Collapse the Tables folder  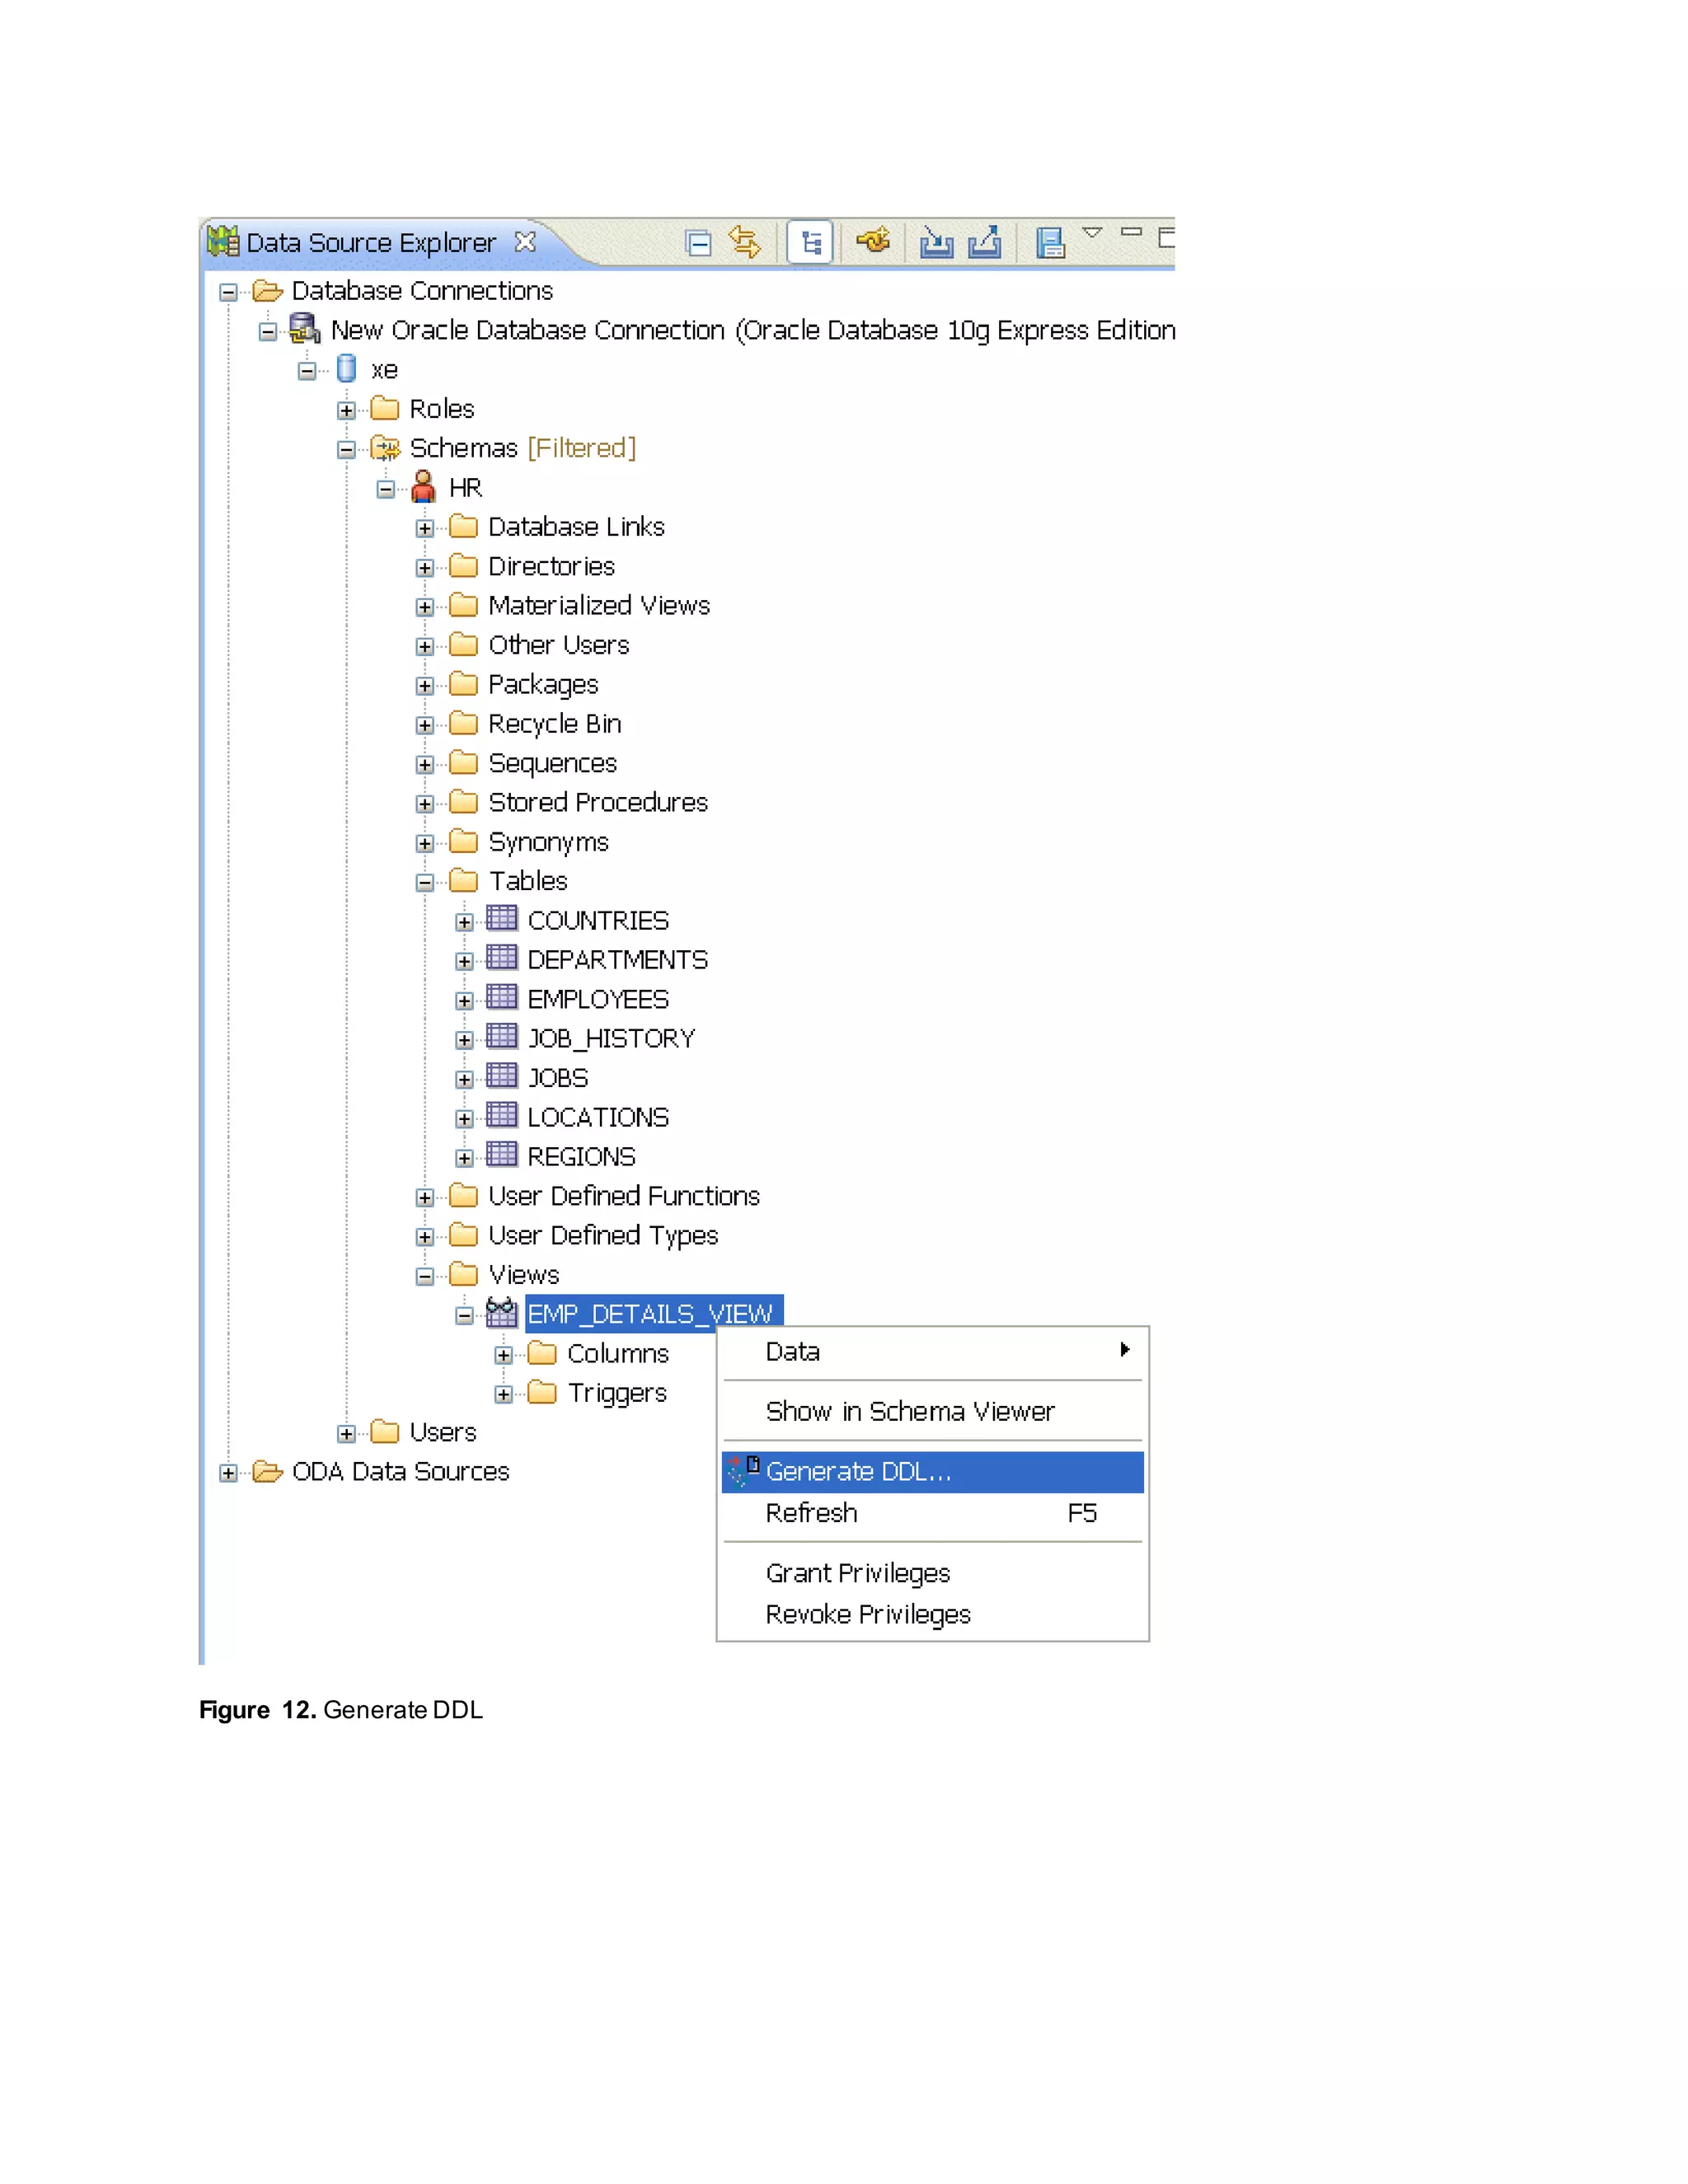click(x=425, y=882)
